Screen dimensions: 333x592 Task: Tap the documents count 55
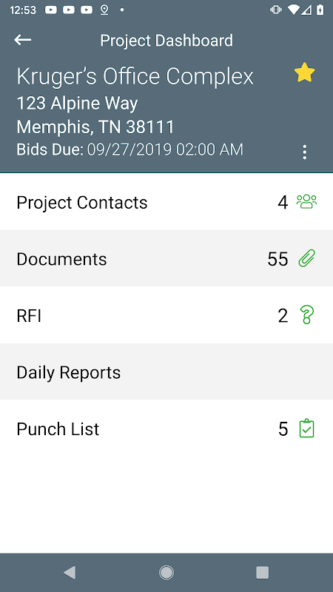click(x=278, y=259)
